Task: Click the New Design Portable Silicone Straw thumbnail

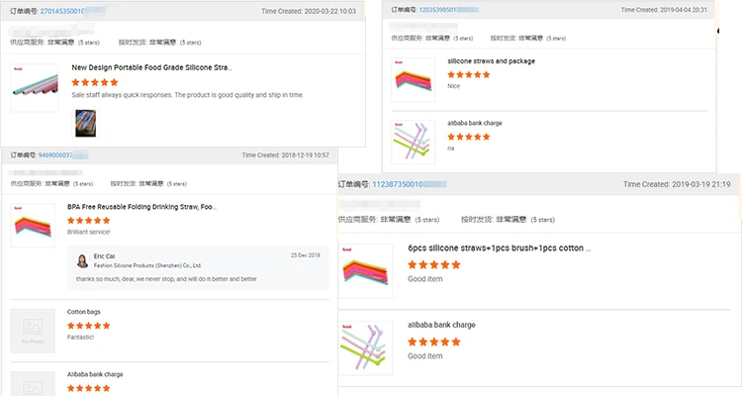Action: click(x=34, y=88)
